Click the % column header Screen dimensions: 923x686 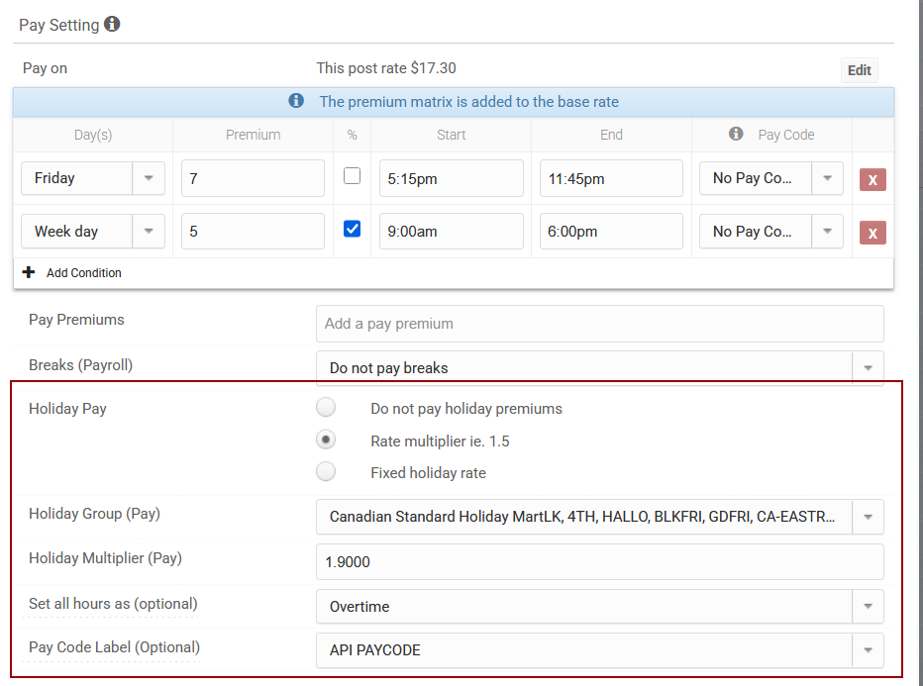click(x=352, y=135)
